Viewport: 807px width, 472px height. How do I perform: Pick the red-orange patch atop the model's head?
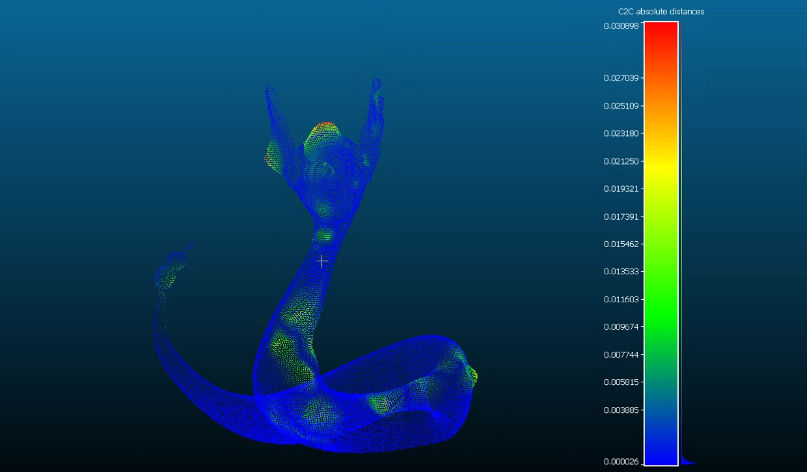tap(324, 127)
